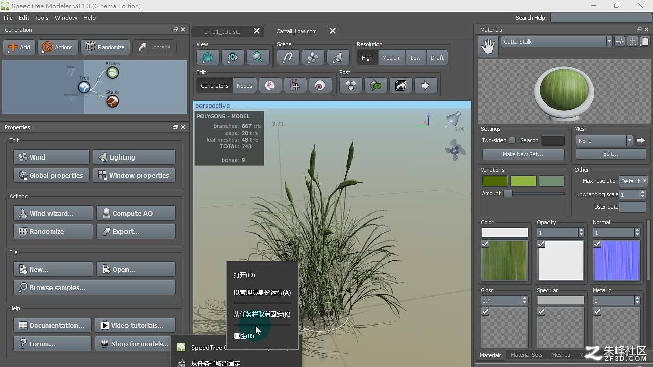Click the framed arrow export icon in Post
The height and width of the screenshot is (367, 653).
pyautogui.click(x=400, y=86)
